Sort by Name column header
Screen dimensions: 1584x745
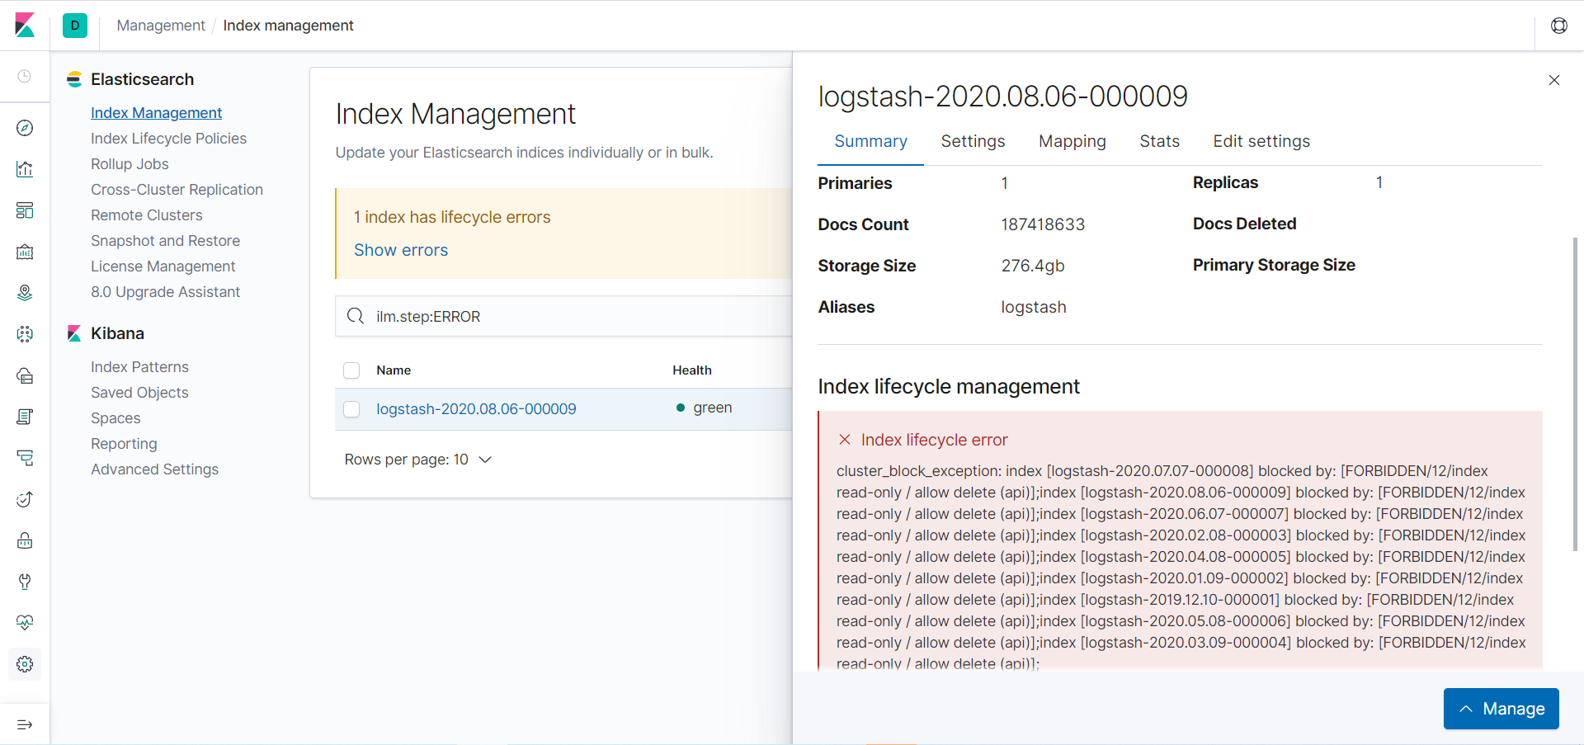tap(394, 370)
